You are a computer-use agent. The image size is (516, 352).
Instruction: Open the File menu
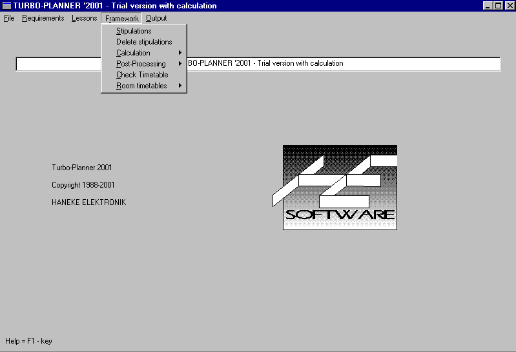[9, 18]
